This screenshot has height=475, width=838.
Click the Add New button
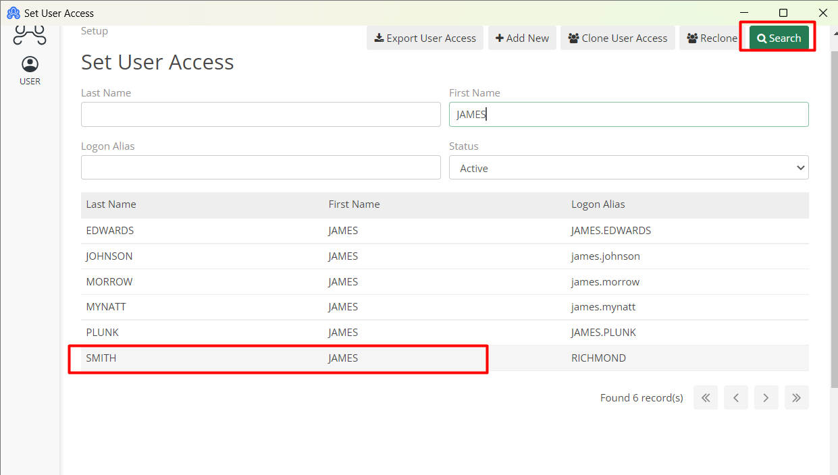(x=522, y=38)
